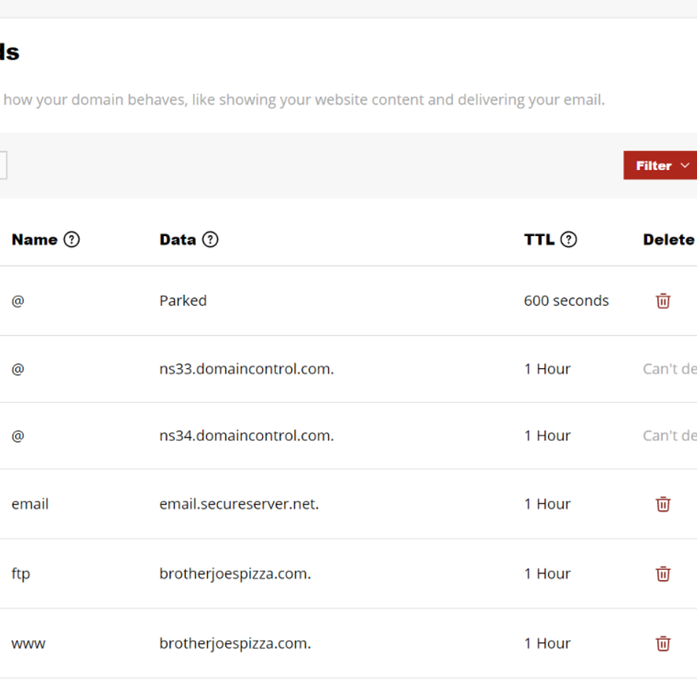Screen dimensions: 697x697
Task: Click the Data column header
Action: pyautogui.click(x=178, y=240)
